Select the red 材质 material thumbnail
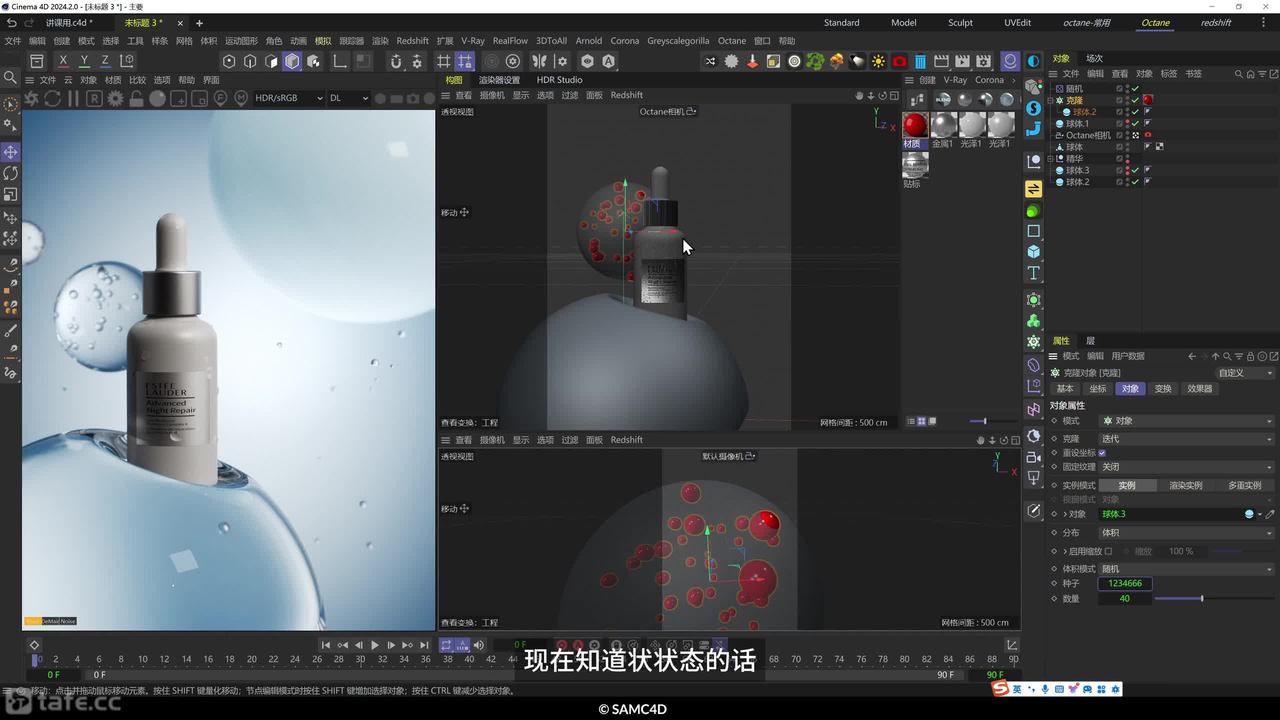1280x720 pixels. [x=915, y=125]
